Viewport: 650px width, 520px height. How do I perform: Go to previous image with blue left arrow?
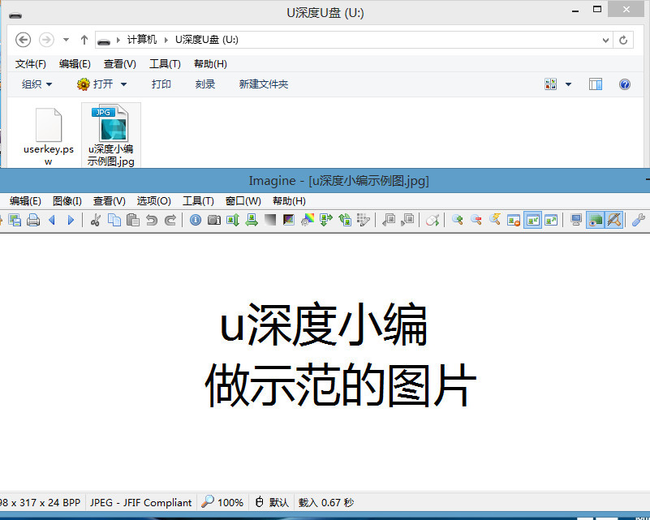(52, 220)
